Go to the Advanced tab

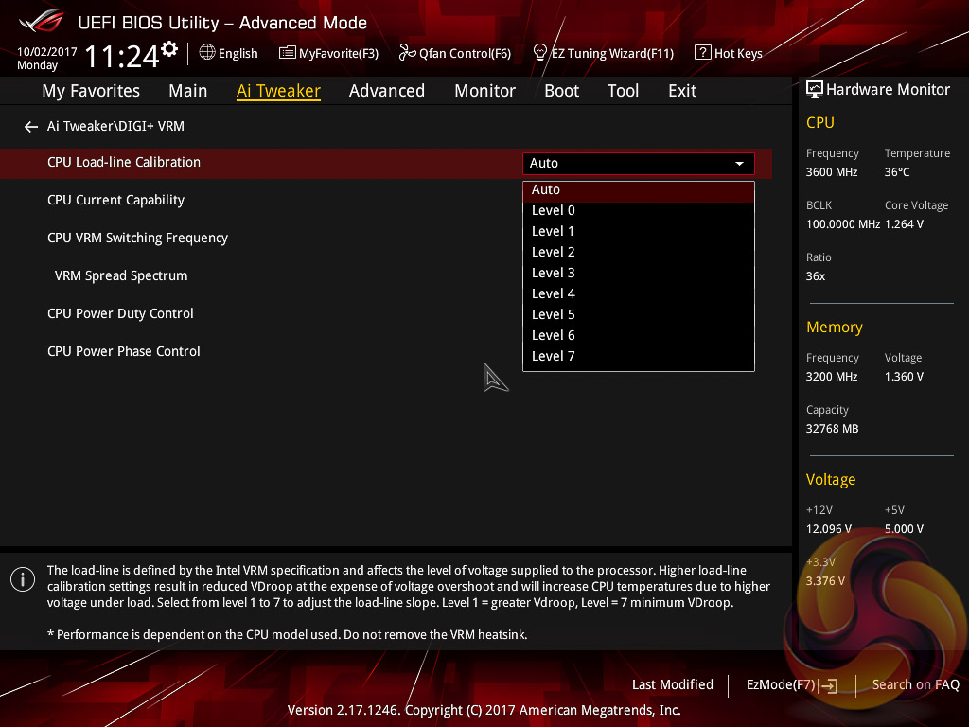(x=387, y=91)
